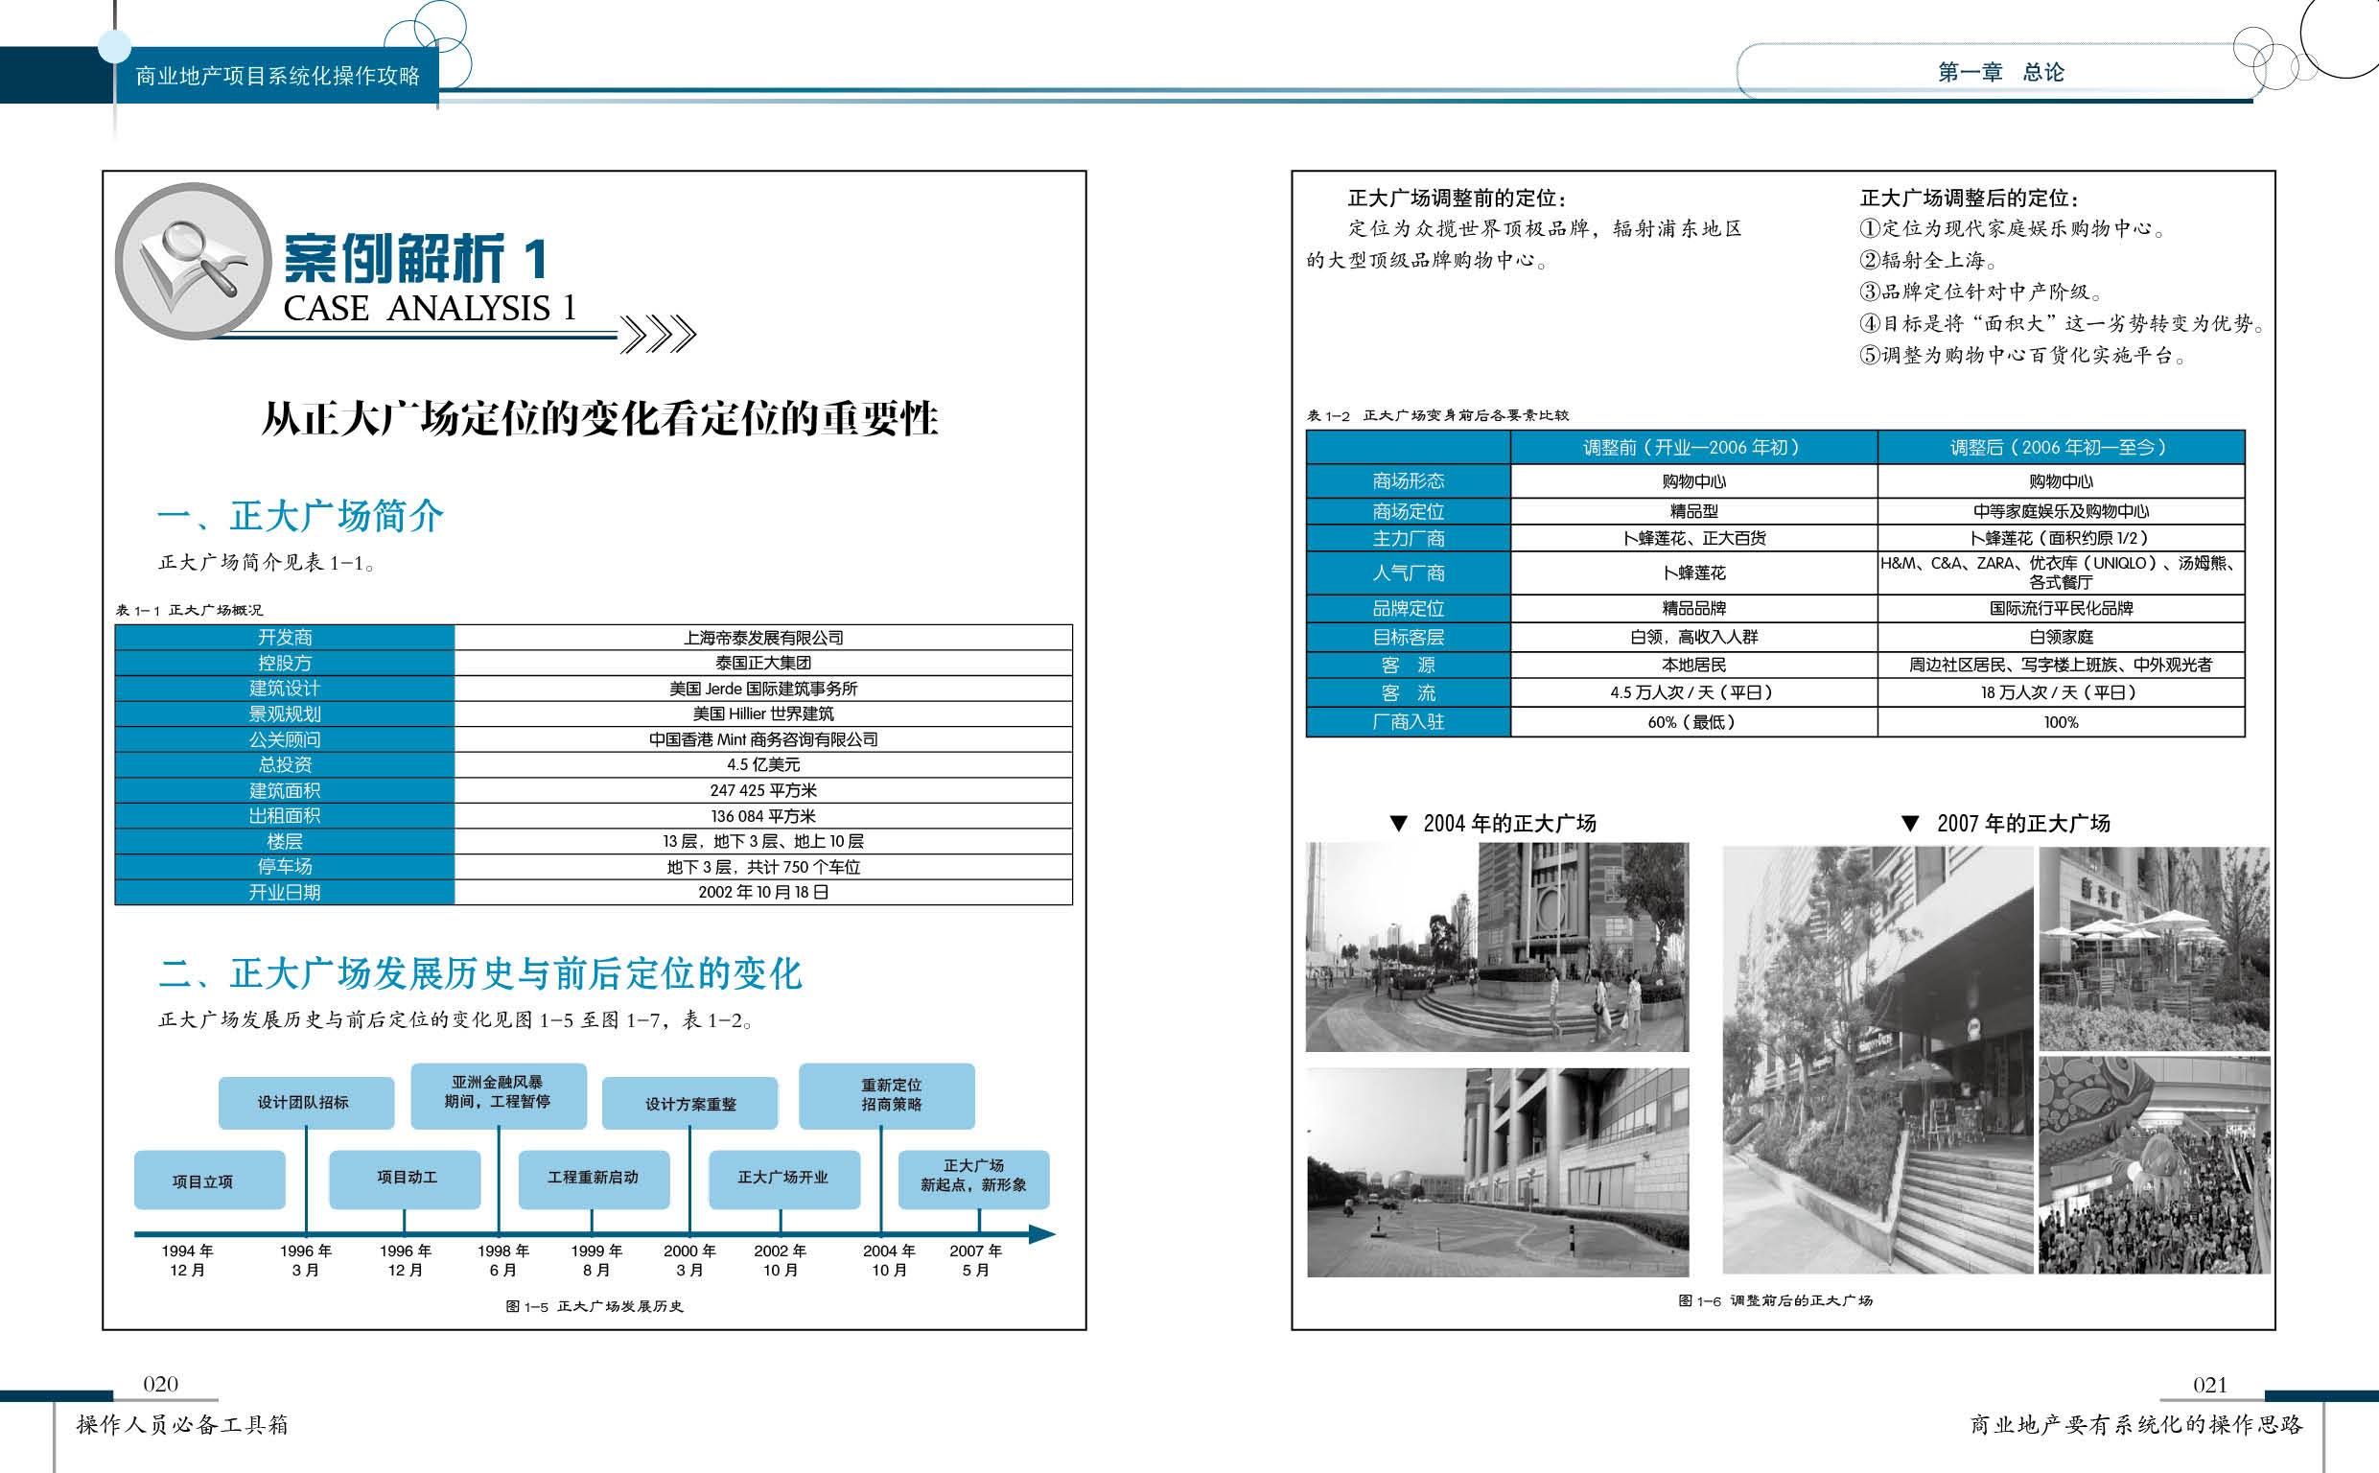The image size is (2379, 1473).
Task: Click the 设计团队招标 timeline box
Action: pyautogui.click(x=305, y=1102)
